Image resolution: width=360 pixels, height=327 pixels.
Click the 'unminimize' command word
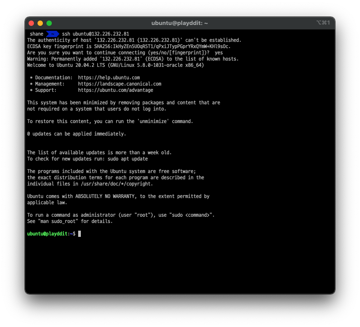click(x=153, y=121)
